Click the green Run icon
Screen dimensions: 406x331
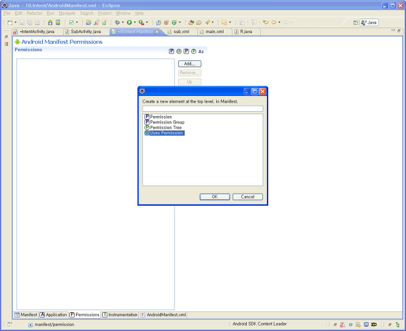129,23
